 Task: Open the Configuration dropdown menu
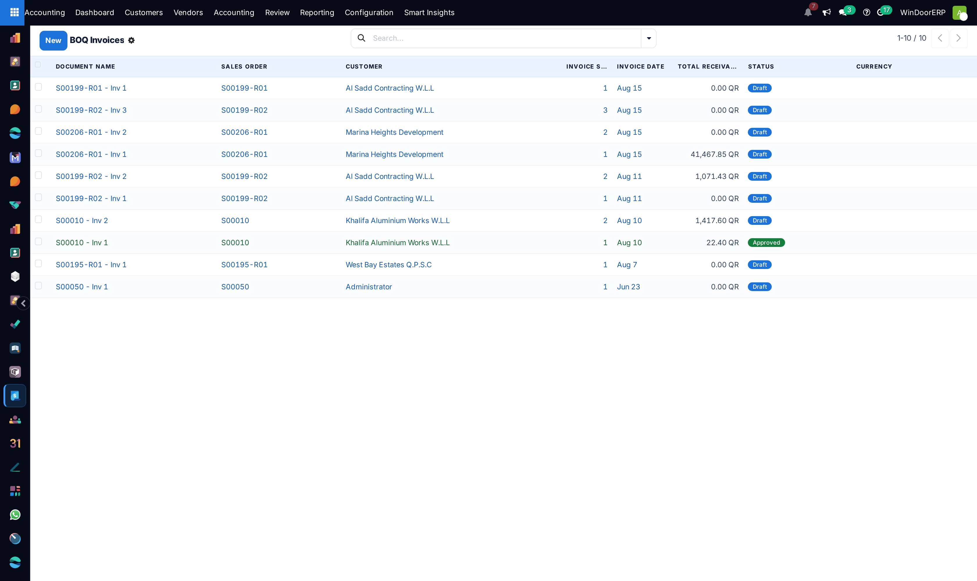tap(369, 12)
